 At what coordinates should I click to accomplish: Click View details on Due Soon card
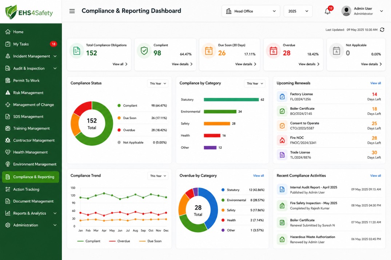tap(246, 64)
